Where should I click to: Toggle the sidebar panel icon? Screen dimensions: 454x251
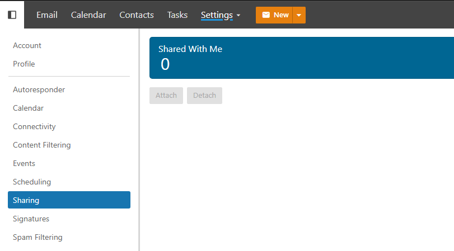pos(12,15)
